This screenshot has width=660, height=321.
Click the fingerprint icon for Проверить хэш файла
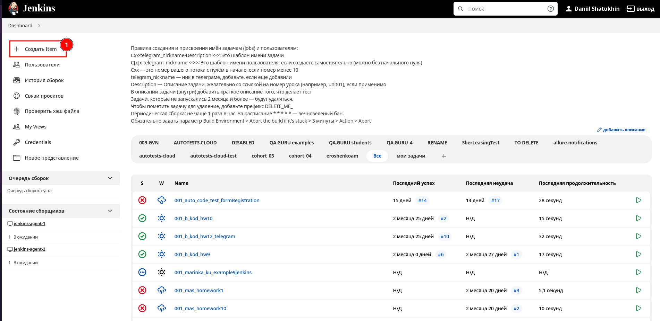pyautogui.click(x=17, y=111)
